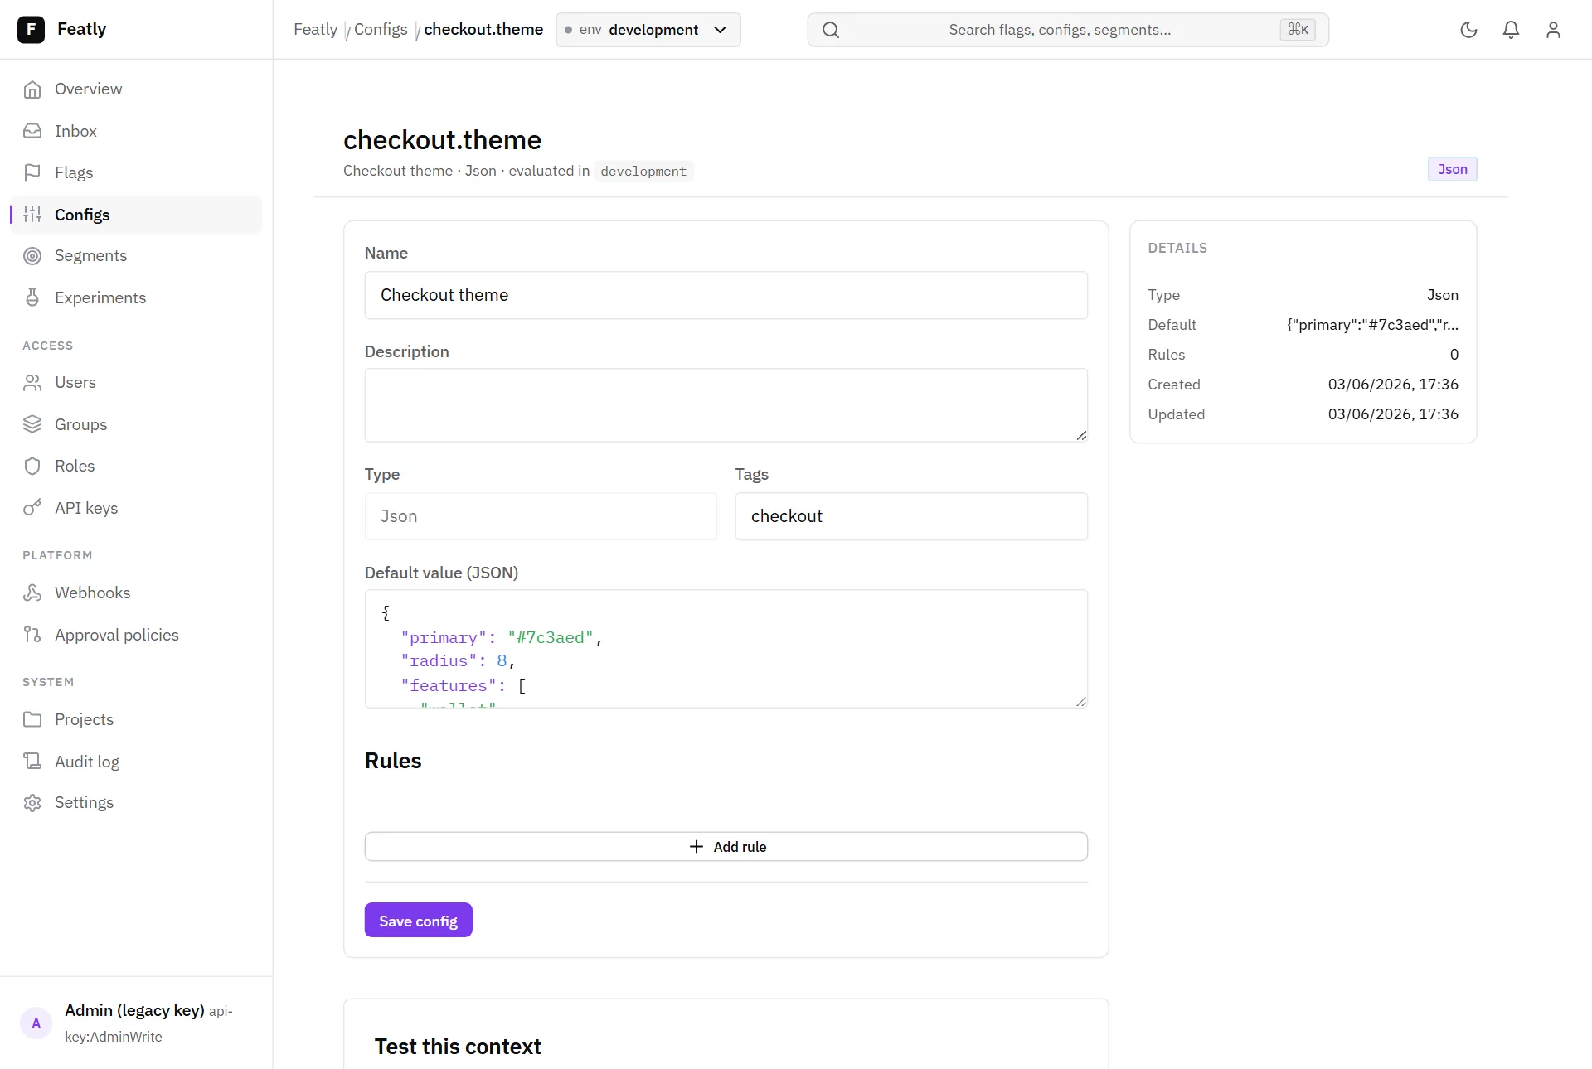Toggle dark mode with moon icon
1592x1069 pixels.
pos(1468,30)
